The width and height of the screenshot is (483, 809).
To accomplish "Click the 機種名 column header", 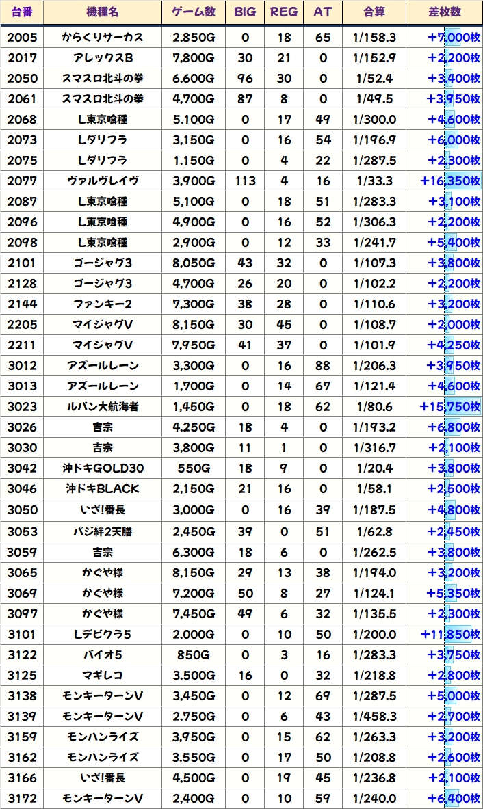I will [x=103, y=12].
